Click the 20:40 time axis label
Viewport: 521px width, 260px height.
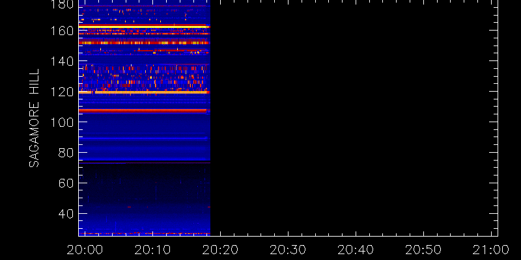(356, 250)
